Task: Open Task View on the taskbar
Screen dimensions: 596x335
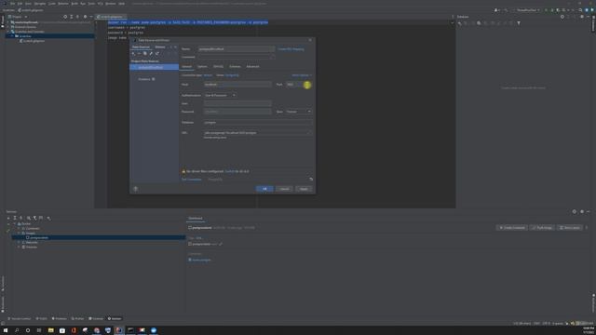Action: pyautogui.click(x=39, y=330)
